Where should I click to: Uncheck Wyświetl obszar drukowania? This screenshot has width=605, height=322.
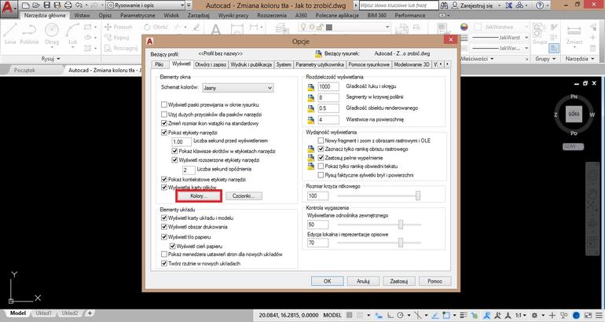point(164,227)
